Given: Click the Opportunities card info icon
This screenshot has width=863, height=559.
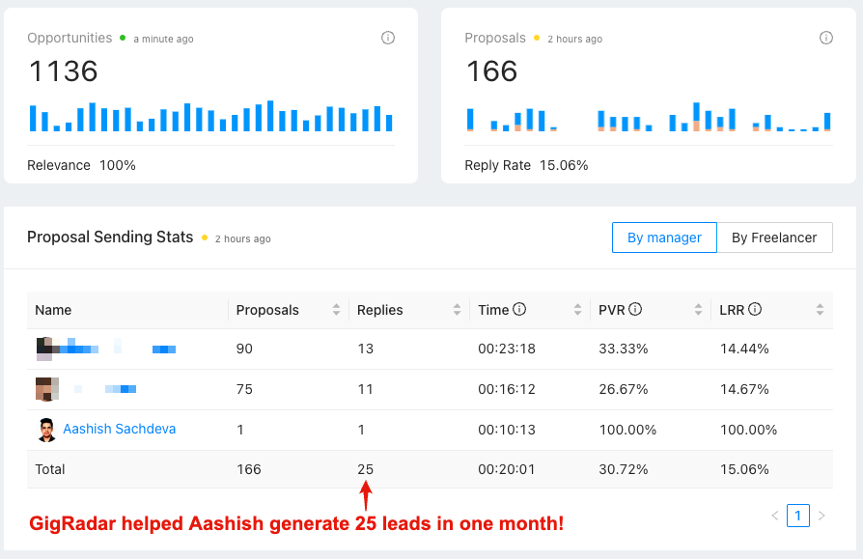Looking at the screenshot, I should 388,38.
